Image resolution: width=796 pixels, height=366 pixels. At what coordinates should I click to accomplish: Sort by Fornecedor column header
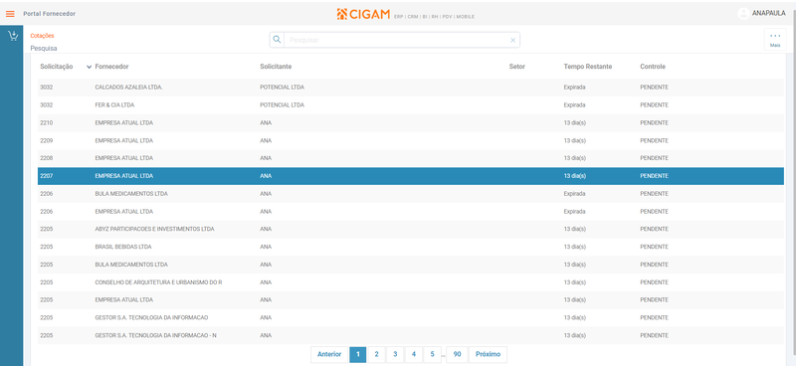point(111,67)
